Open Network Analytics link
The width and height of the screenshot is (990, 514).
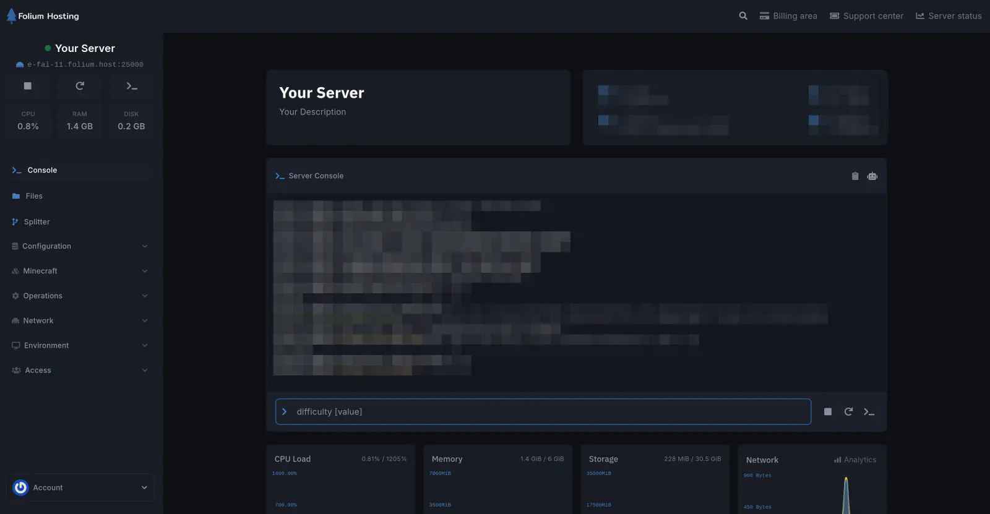[x=855, y=460]
